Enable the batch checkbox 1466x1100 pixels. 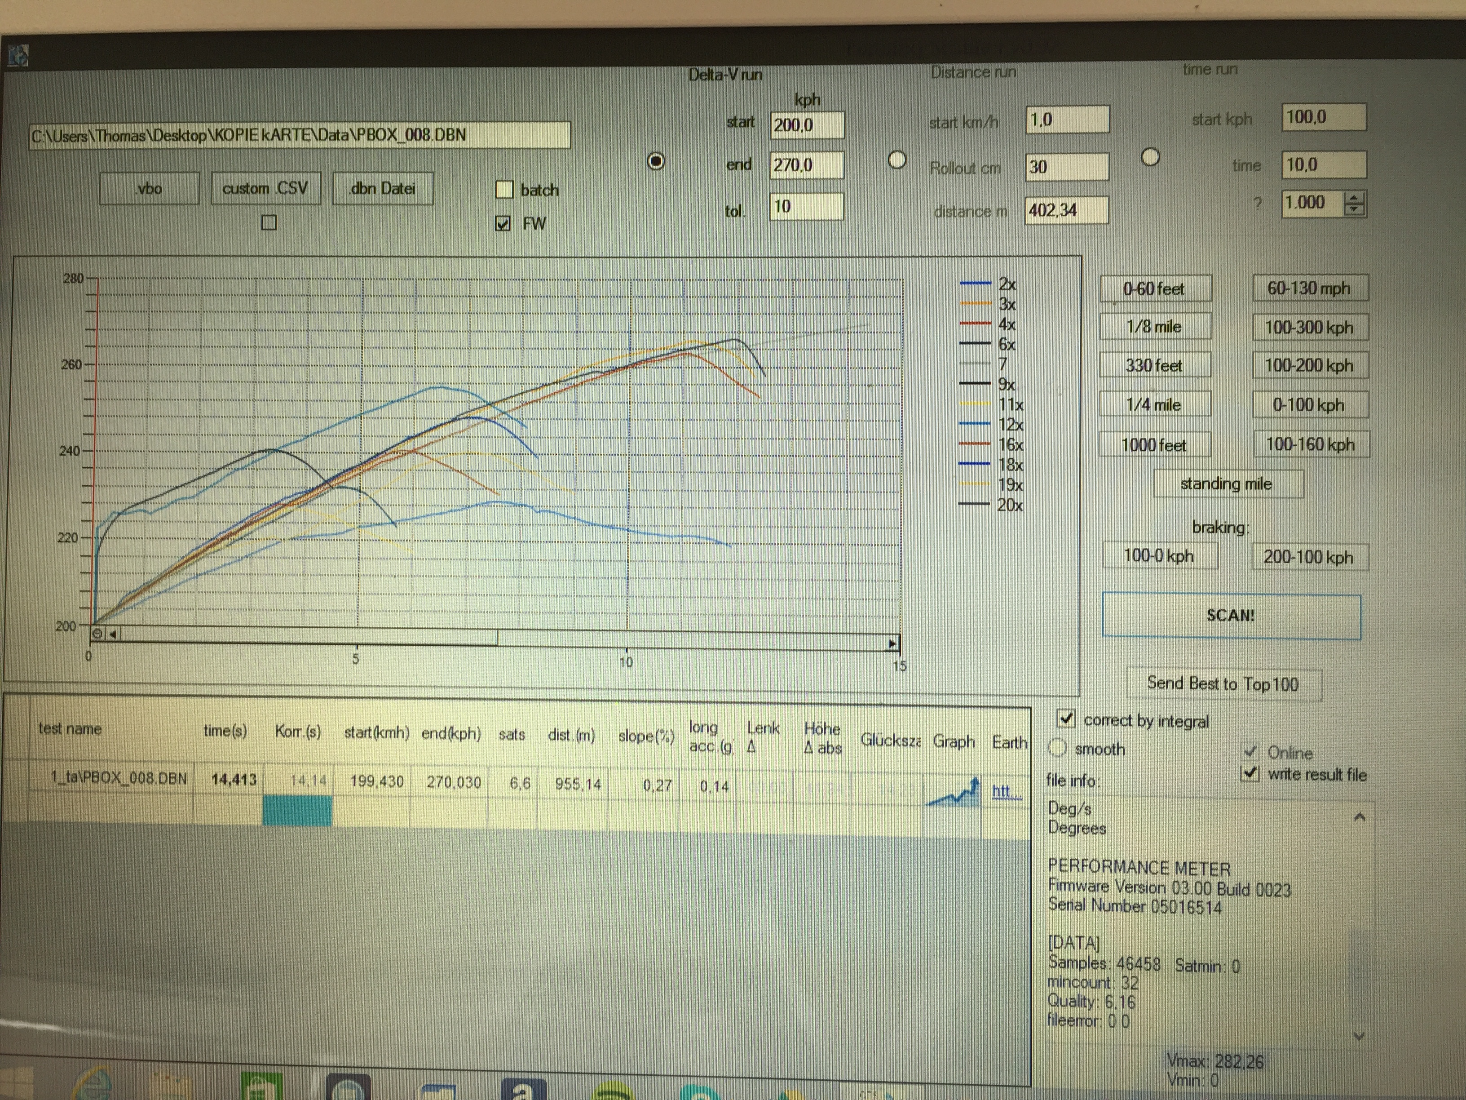504,190
